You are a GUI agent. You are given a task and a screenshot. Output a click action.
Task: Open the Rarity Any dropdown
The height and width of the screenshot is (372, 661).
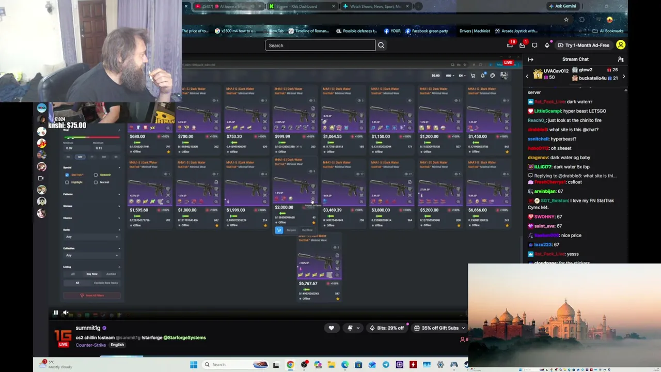tap(92, 237)
